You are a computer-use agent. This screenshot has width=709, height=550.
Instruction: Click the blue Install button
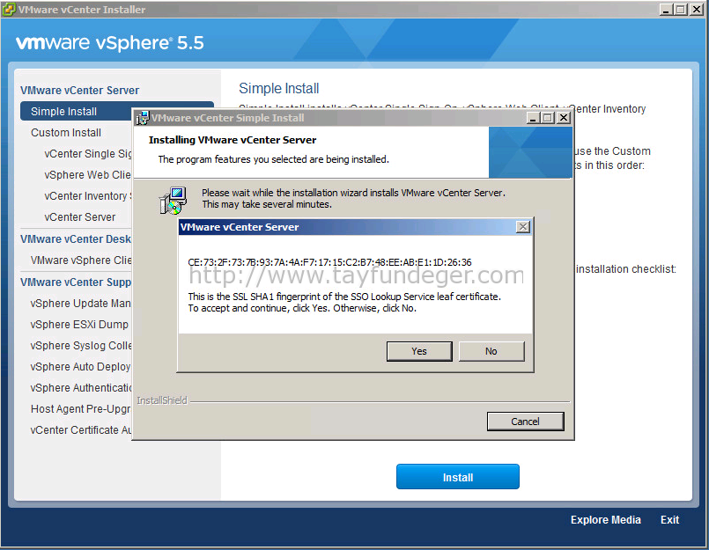458,477
